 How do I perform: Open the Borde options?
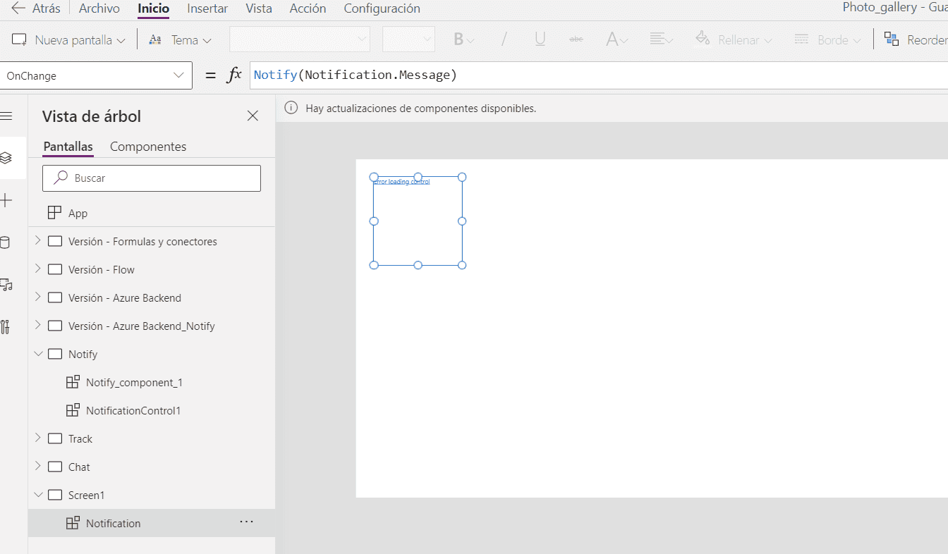tap(827, 39)
